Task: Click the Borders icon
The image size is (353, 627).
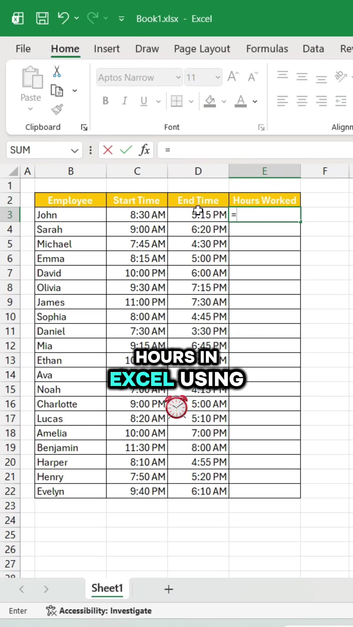Action: click(177, 101)
